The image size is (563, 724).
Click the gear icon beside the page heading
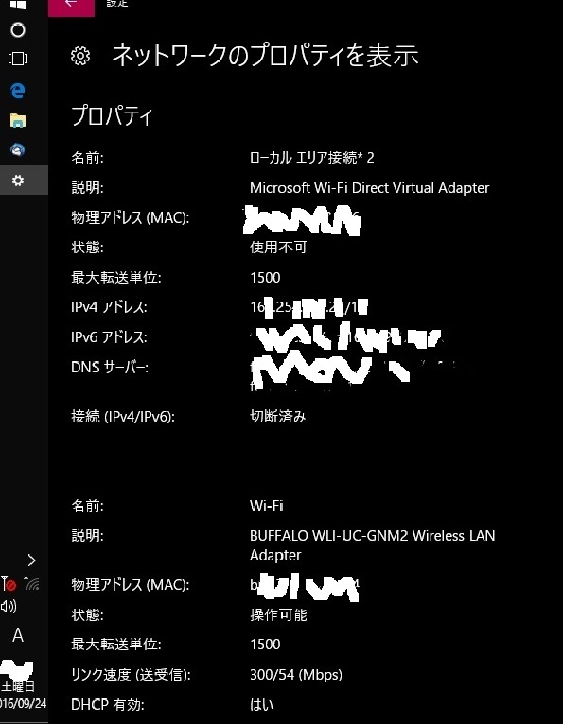80,57
